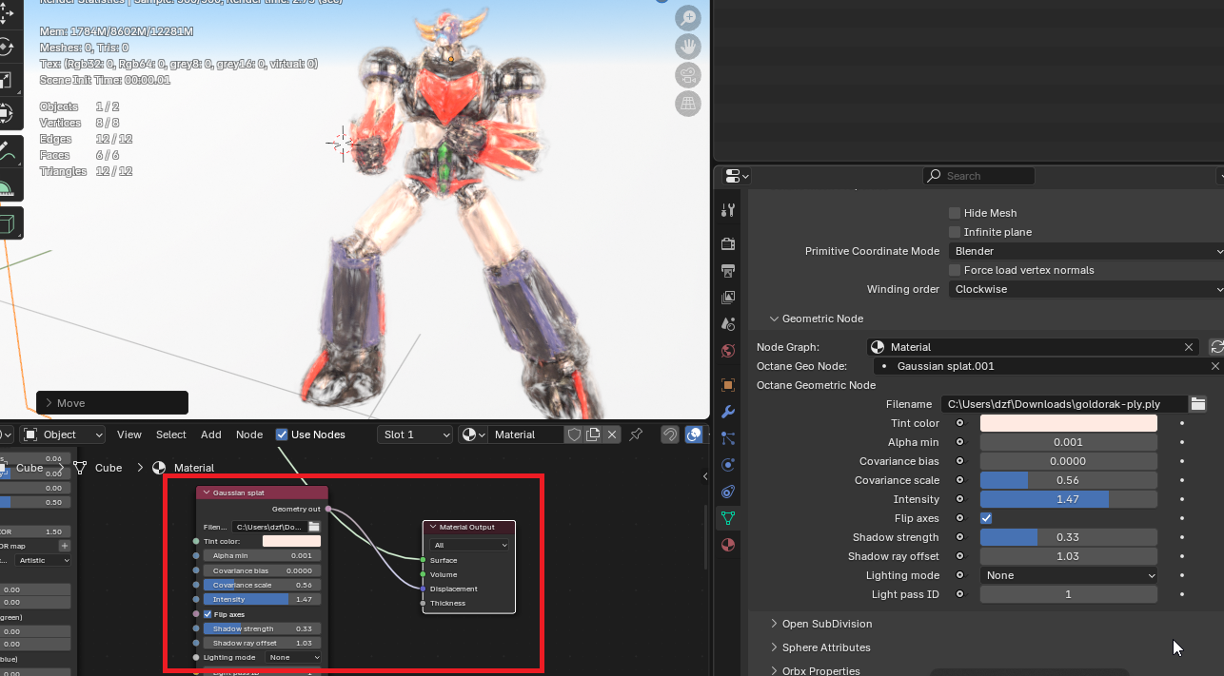This screenshot has width=1224, height=676.
Task: Toggle fake user shield icon for Material
Action: click(574, 435)
